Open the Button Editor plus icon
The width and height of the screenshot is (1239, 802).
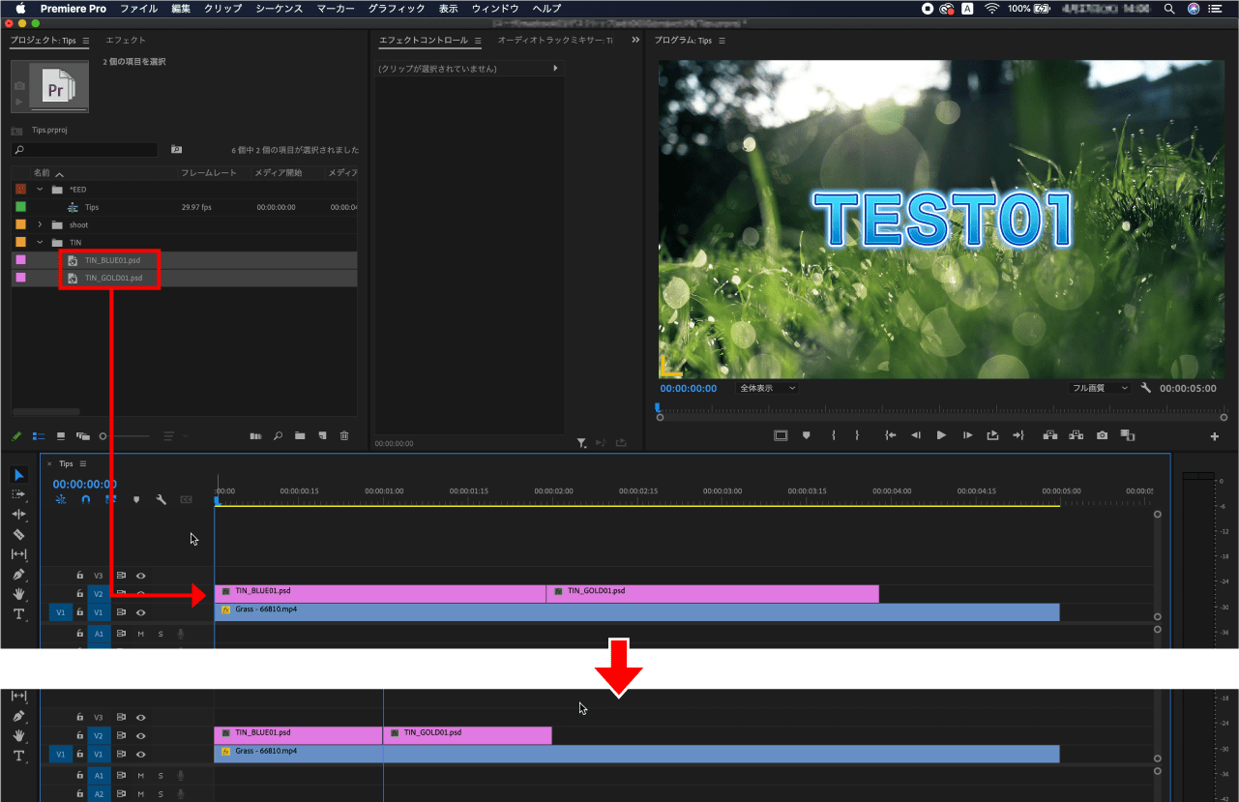[x=1215, y=436]
